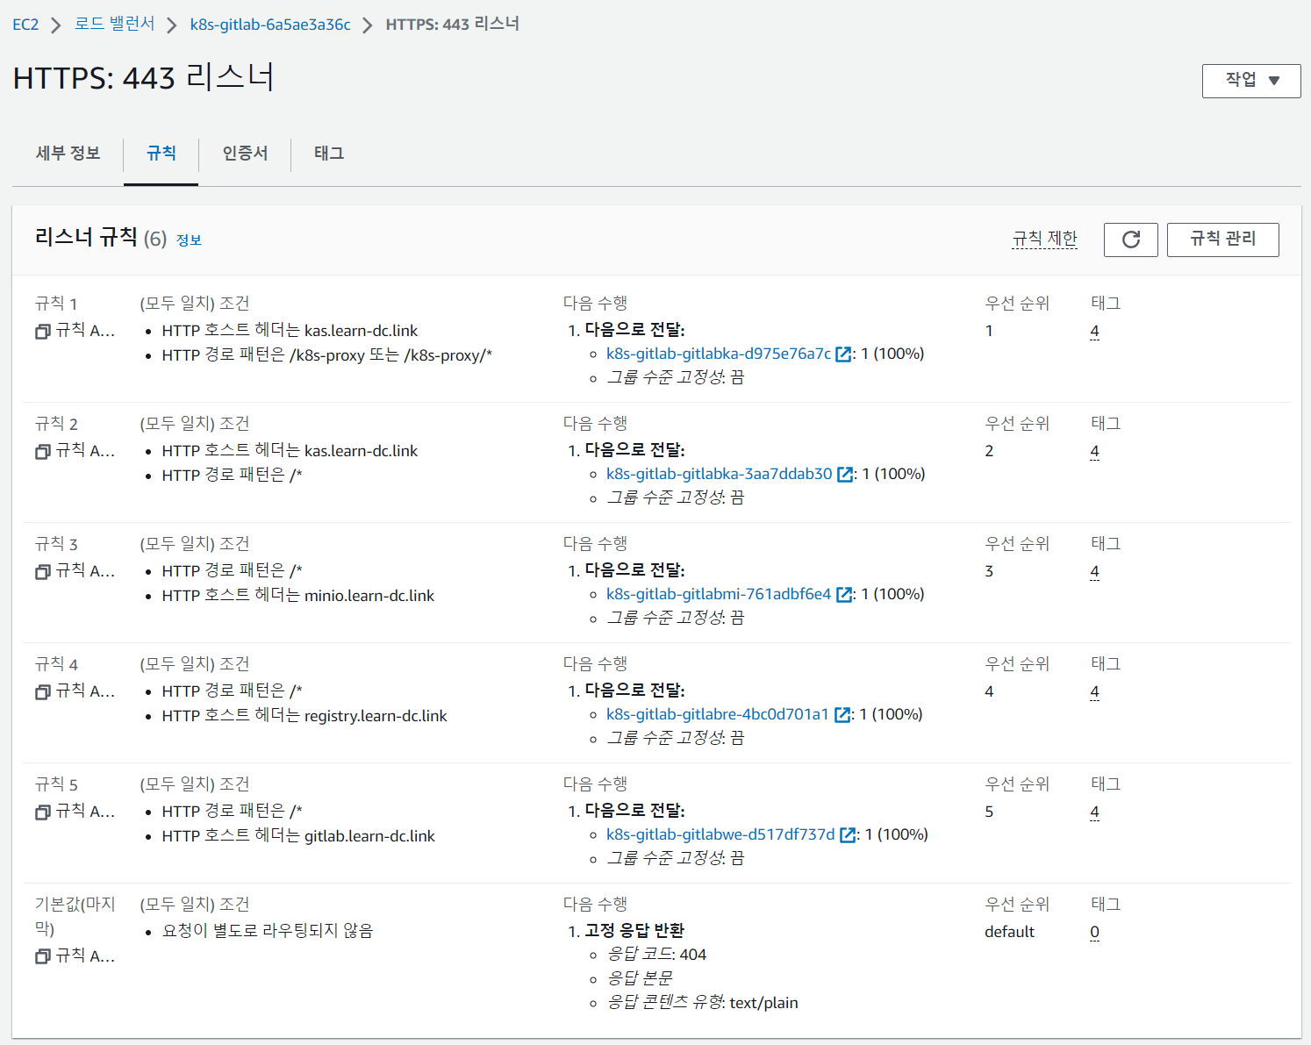The width and height of the screenshot is (1311, 1045).
Task: Open the 작업 actions dropdown
Action: (1250, 81)
